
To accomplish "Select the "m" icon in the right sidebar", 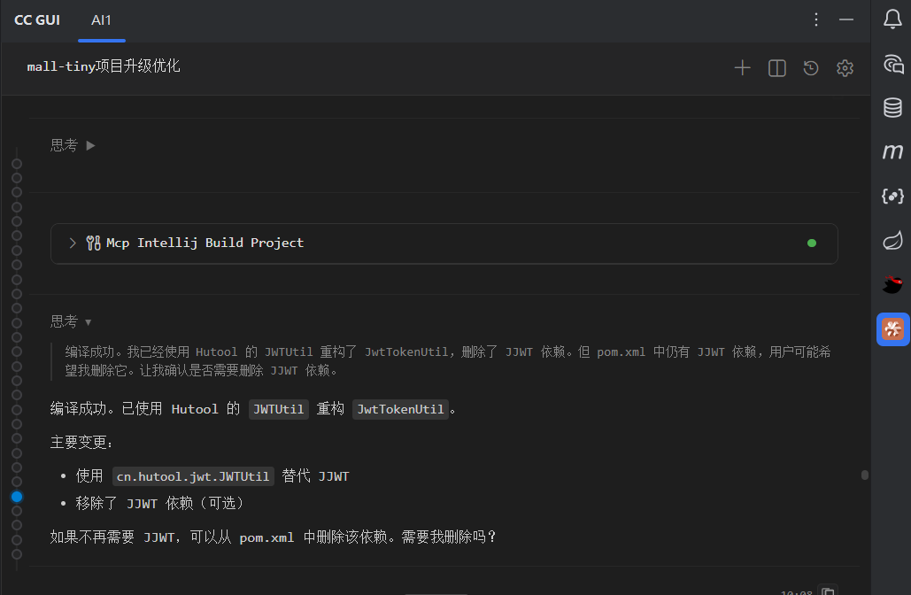I will click(892, 152).
